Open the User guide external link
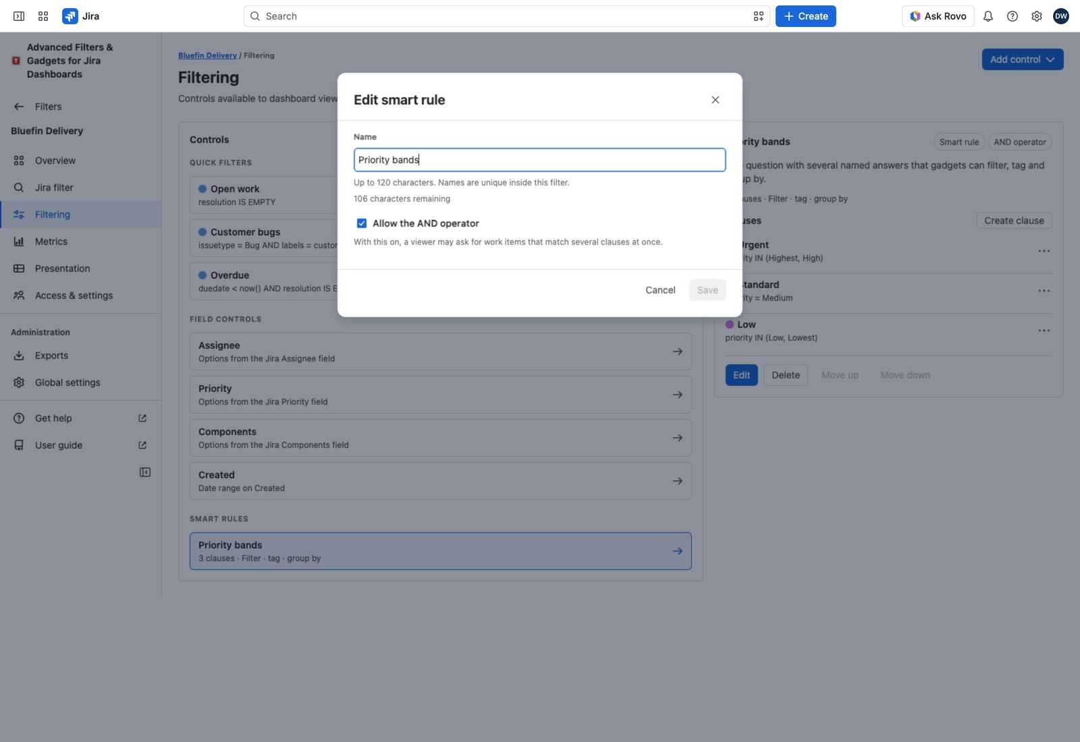 click(x=81, y=445)
